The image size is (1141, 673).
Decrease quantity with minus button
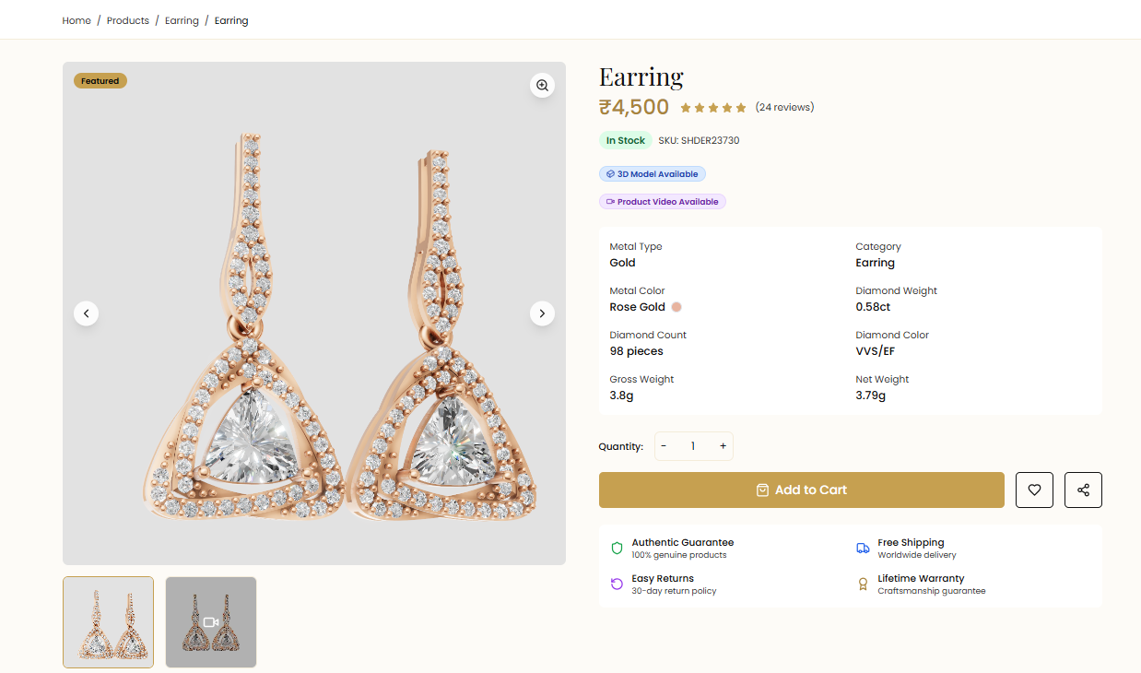tap(664, 446)
